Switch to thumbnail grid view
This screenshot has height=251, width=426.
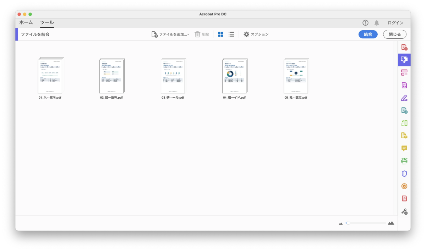pos(220,34)
